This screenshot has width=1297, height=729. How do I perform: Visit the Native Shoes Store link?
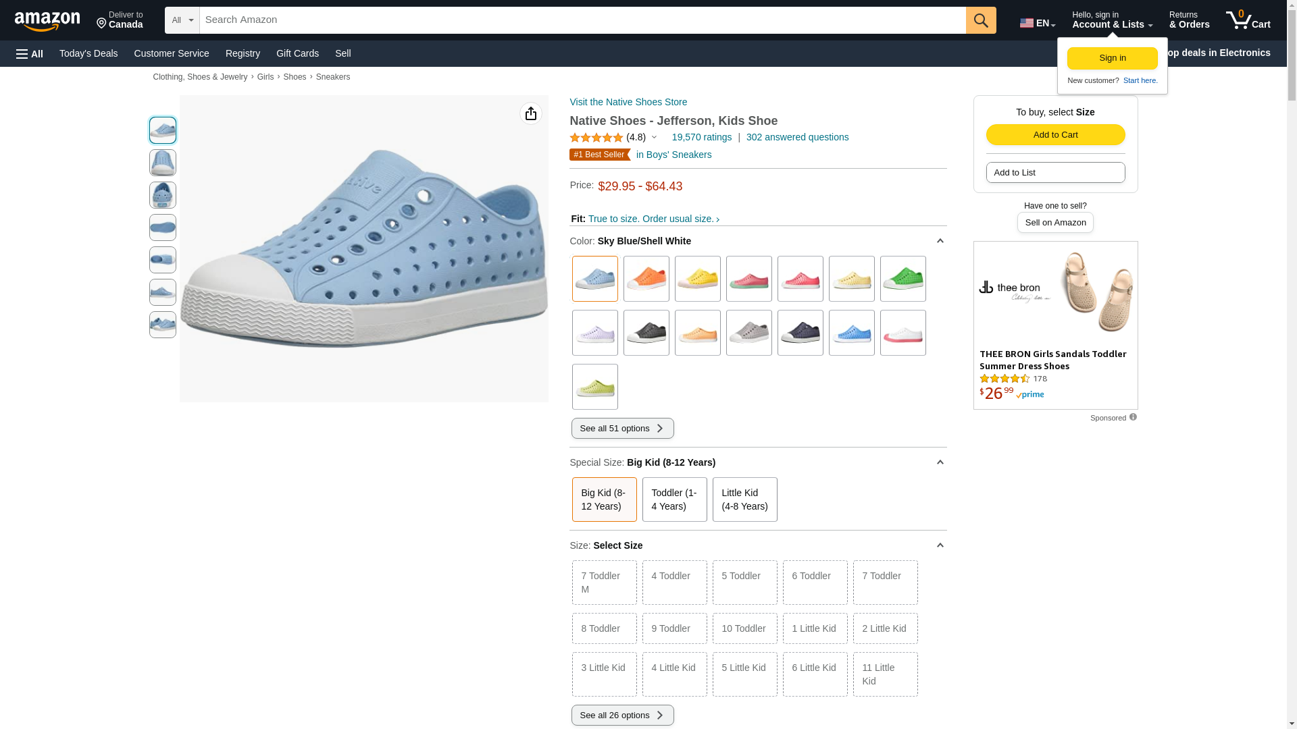[628, 102]
